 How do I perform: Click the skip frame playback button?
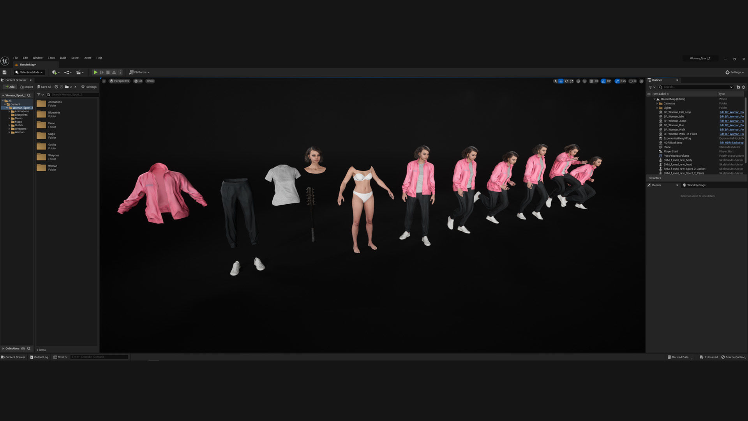(102, 72)
